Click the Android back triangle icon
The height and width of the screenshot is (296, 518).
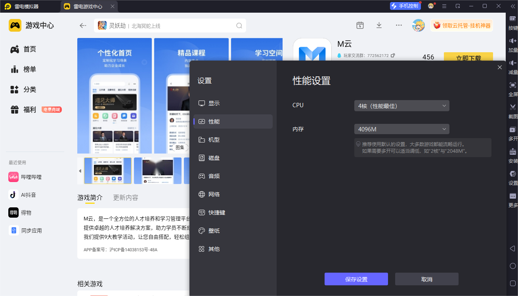(512, 248)
